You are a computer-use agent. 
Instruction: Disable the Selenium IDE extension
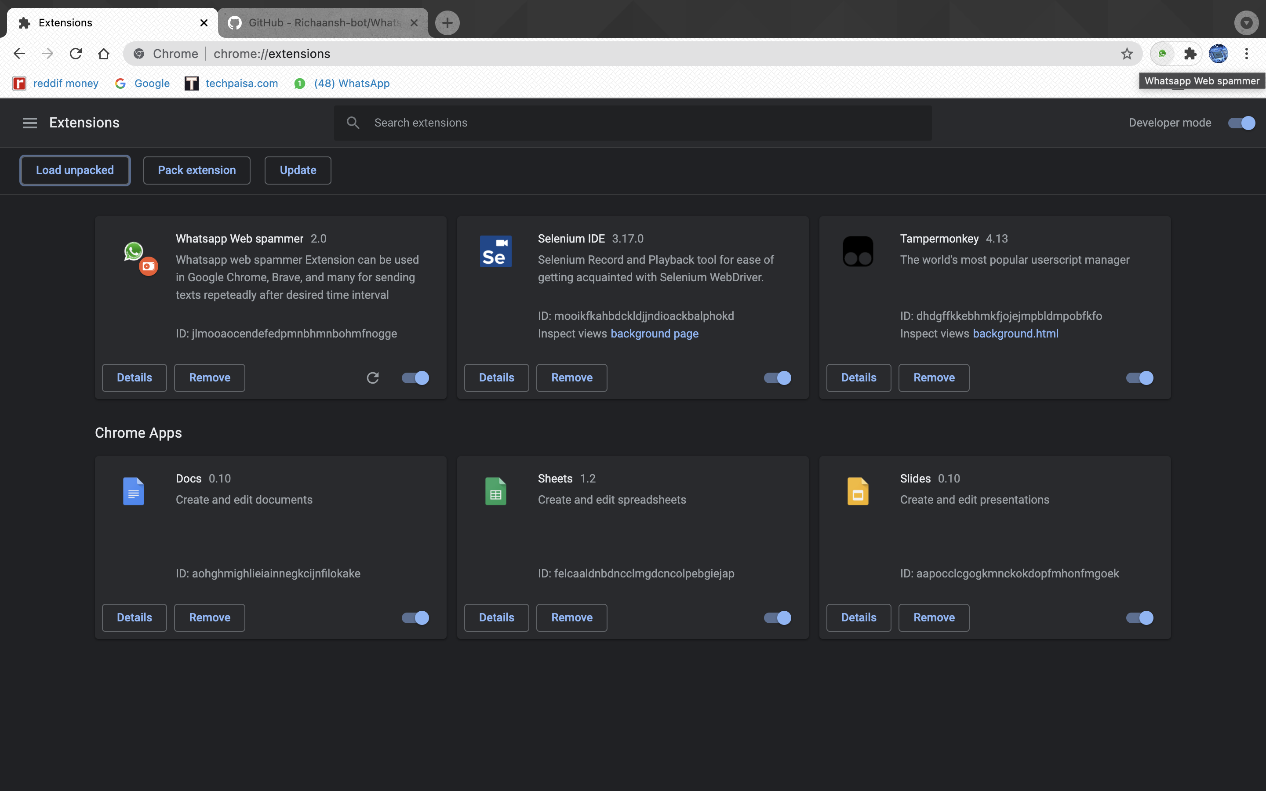[776, 378]
